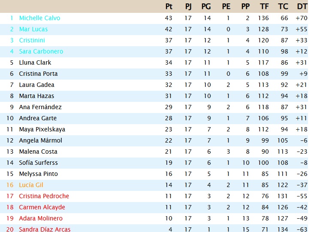Click the Mar Lucas name link
This screenshot has height=232, width=314.
click(33, 29)
